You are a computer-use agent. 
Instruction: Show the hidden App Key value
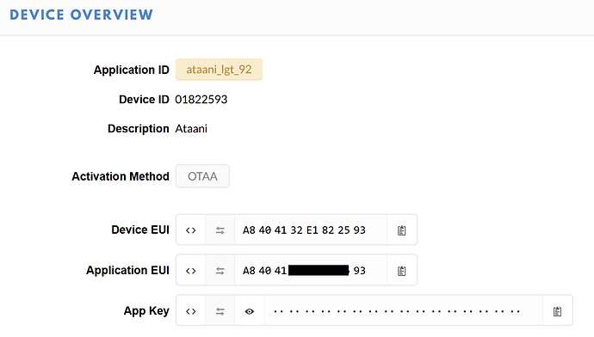(250, 311)
